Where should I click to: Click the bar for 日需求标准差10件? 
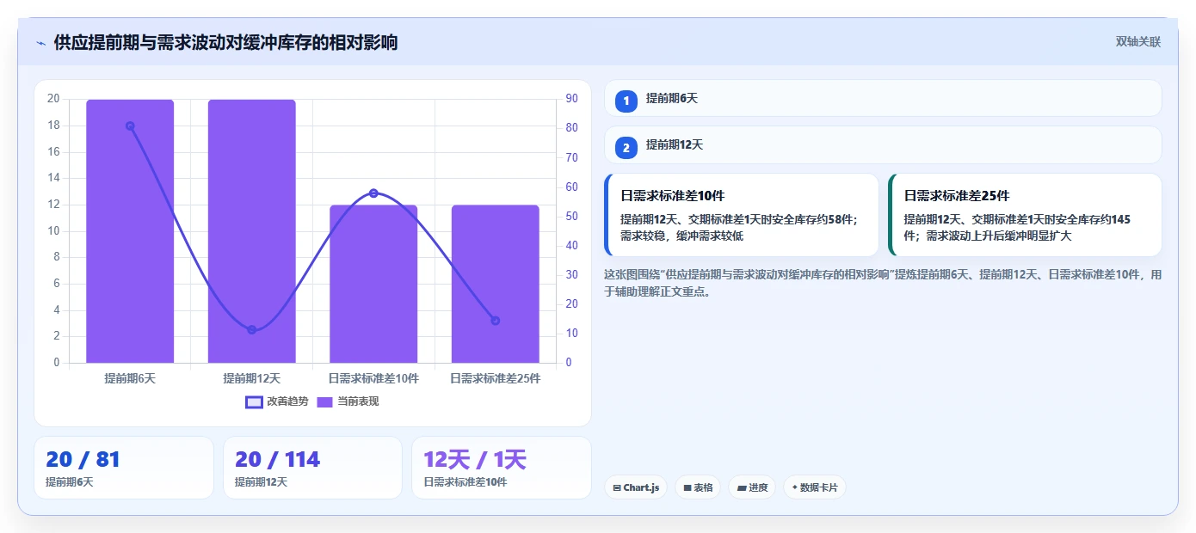pyautogui.click(x=373, y=284)
